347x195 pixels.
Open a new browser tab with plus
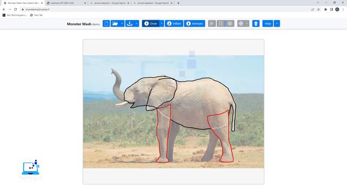coord(178,3)
